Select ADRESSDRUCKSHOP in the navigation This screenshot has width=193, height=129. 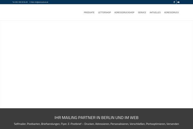coord(124,12)
